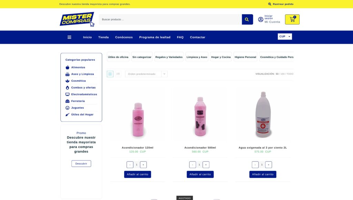The height and width of the screenshot is (200, 353).
Task: Click the Mister Compras logo
Action: coord(77,19)
